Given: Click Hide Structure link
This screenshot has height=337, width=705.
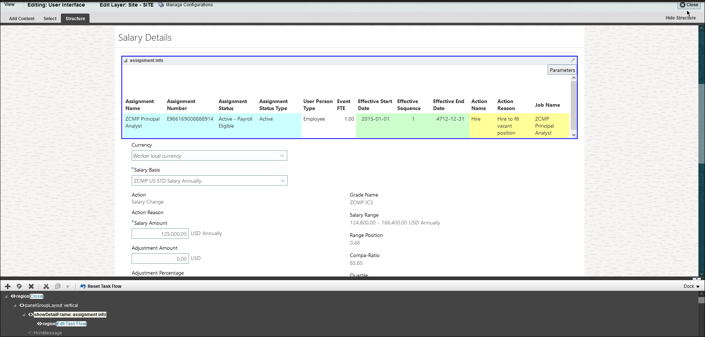Looking at the screenshot, I should pos(680,18).
